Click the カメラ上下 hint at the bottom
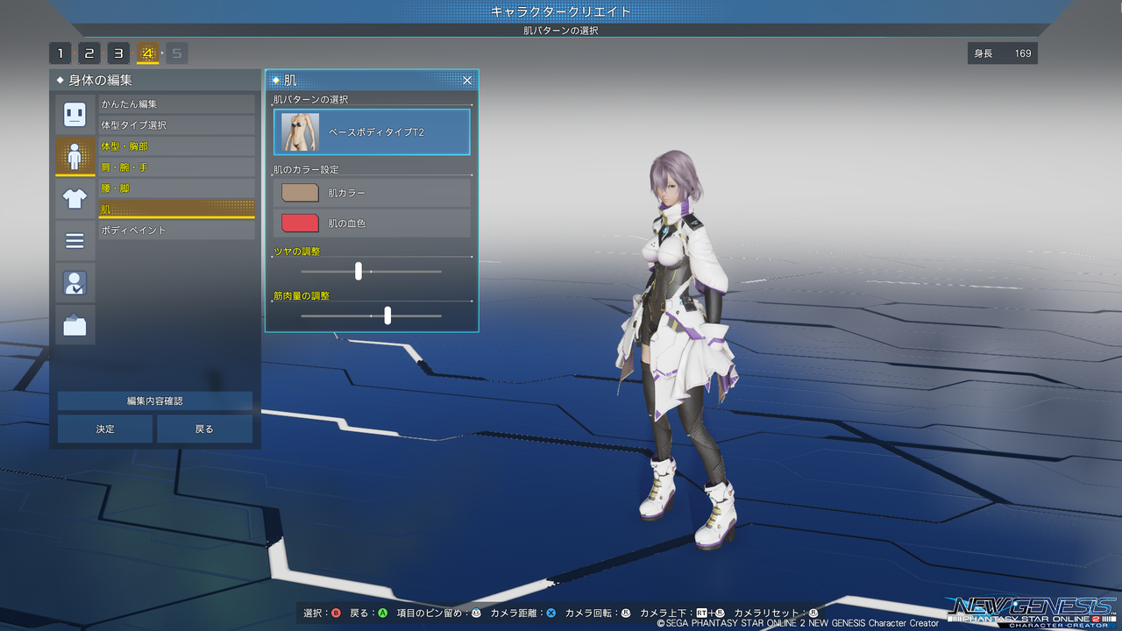The image size is (1122, 631). [x=683, y=613]
